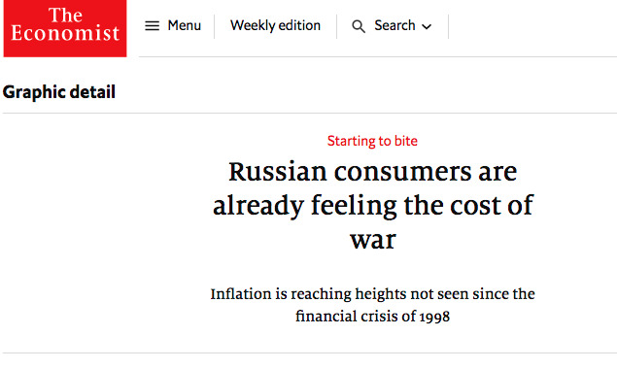Click the 'already feeling the cost of' line

click(x=373, y=206)
